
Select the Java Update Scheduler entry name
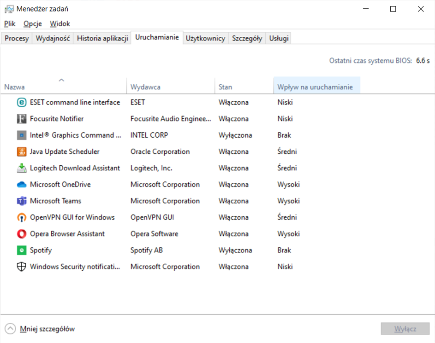(65, 152)
